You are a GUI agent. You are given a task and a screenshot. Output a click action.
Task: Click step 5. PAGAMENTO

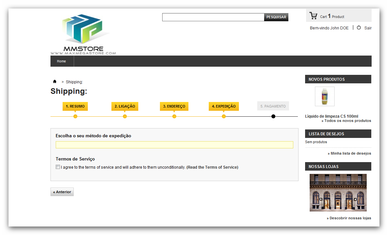pyautogui.click(x=273, y=106)
